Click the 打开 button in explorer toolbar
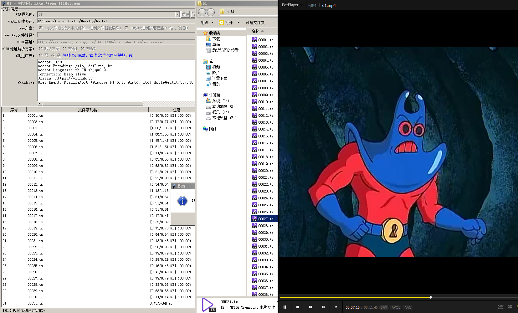Screen dimensions: 518x313 [226, 23]
